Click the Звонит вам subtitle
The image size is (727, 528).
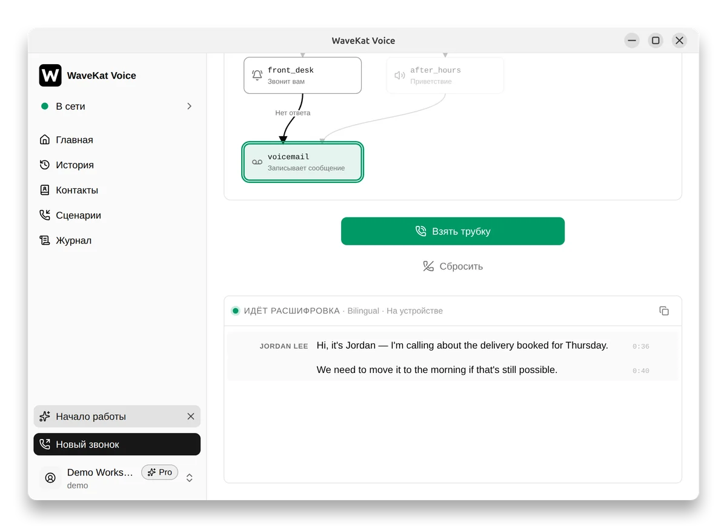286,81
